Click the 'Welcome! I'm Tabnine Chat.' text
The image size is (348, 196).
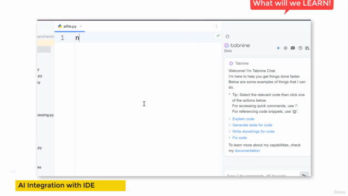252,71
